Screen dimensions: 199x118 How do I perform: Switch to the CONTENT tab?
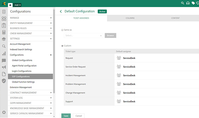coord(175,18)
